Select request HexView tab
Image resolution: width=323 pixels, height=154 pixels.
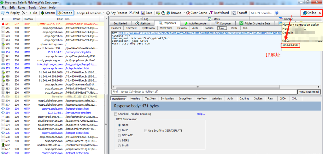tap(182, 28)
